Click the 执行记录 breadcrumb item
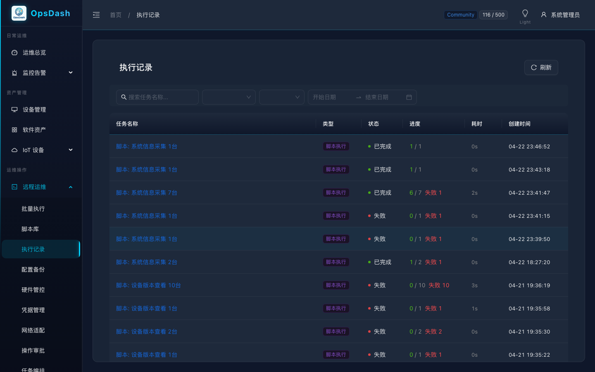The height and width of the screenshot is (372, 595). coord(148,15)
